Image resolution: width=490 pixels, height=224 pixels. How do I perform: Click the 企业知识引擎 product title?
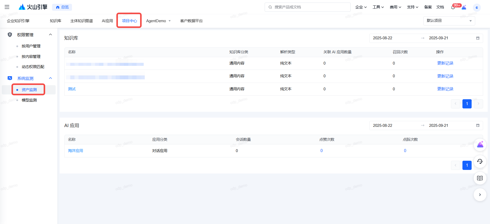(18, 21)
